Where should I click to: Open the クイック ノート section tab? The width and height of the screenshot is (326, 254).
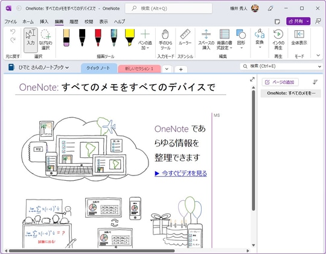98,68
